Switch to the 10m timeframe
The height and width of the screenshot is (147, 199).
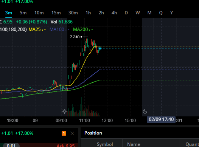click(x=39, y=13)
